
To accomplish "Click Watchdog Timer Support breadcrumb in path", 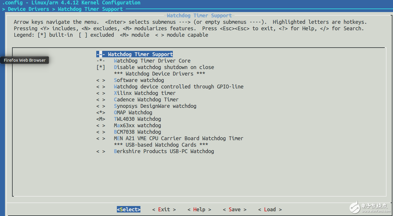I will 90,9.
